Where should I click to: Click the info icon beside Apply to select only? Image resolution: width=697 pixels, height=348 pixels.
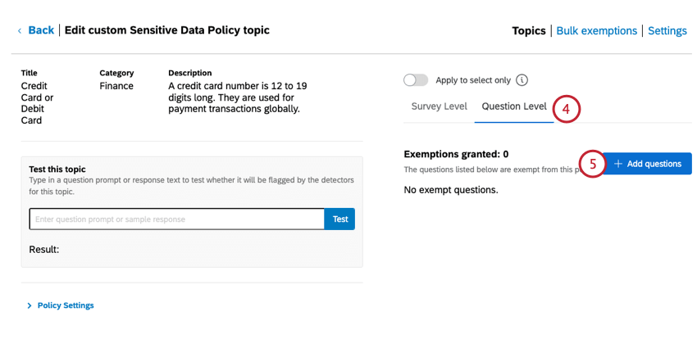coord(522,80)
